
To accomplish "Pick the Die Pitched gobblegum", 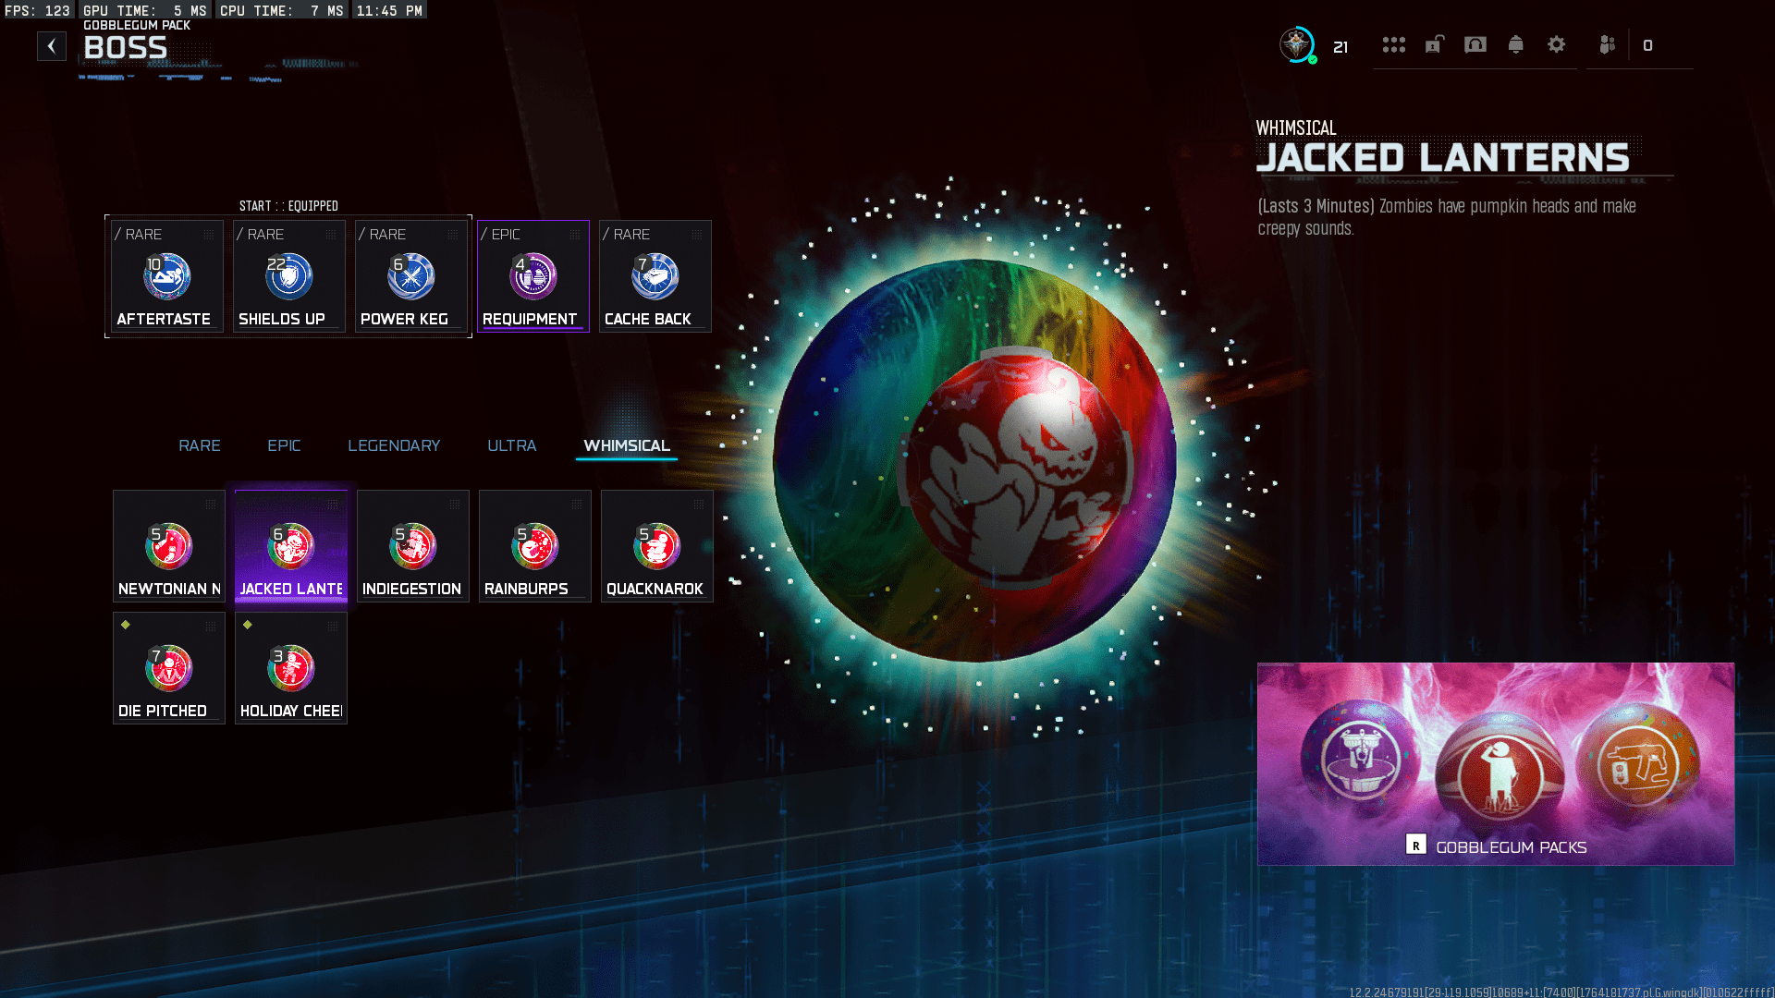I will (169, 668).
